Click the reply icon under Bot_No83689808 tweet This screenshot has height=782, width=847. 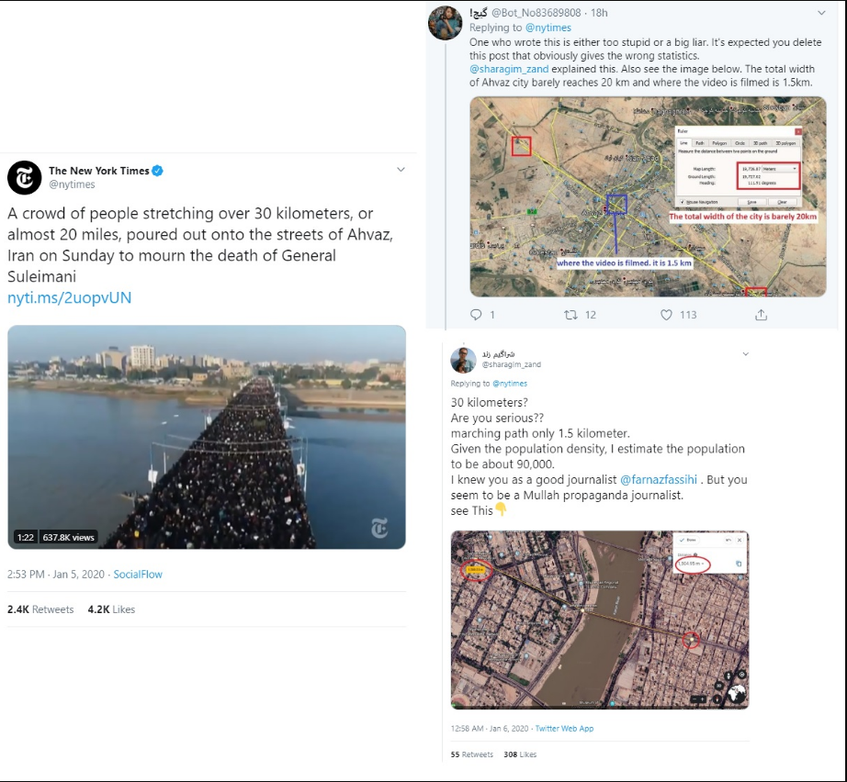476,315
